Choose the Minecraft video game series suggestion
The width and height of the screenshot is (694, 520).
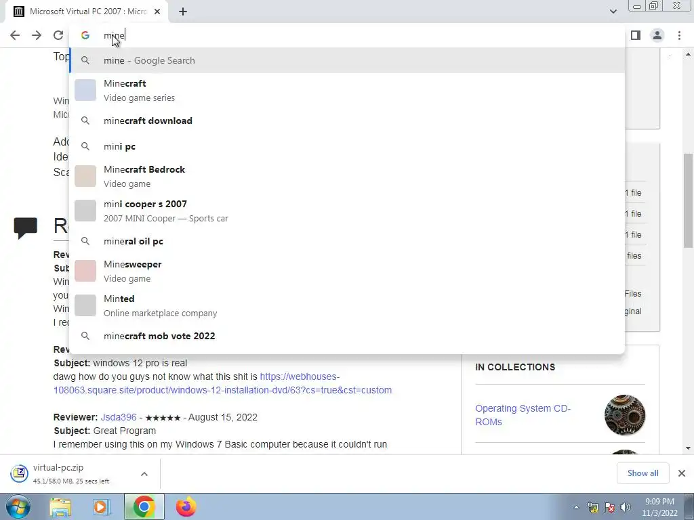[347, 90]
